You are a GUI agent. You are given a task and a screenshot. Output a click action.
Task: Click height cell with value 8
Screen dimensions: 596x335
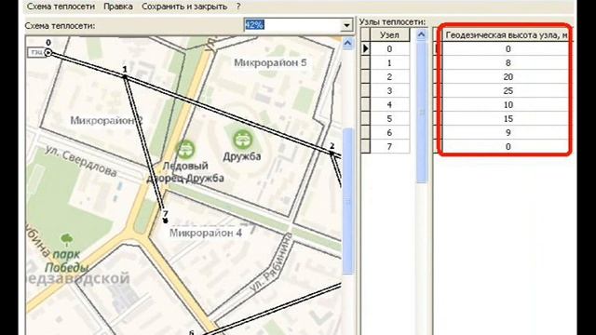point(508,63)
